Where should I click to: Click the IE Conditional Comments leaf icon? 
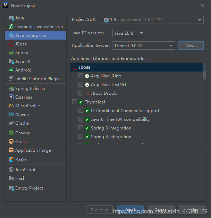pos(87,111)
